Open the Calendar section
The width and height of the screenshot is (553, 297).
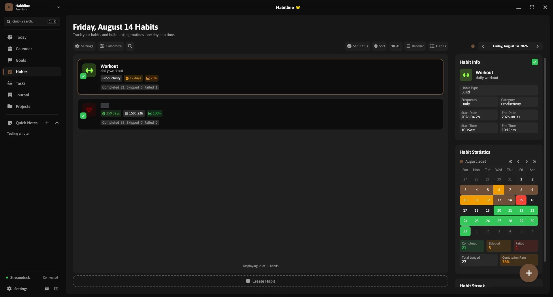(x=32, y=49)
